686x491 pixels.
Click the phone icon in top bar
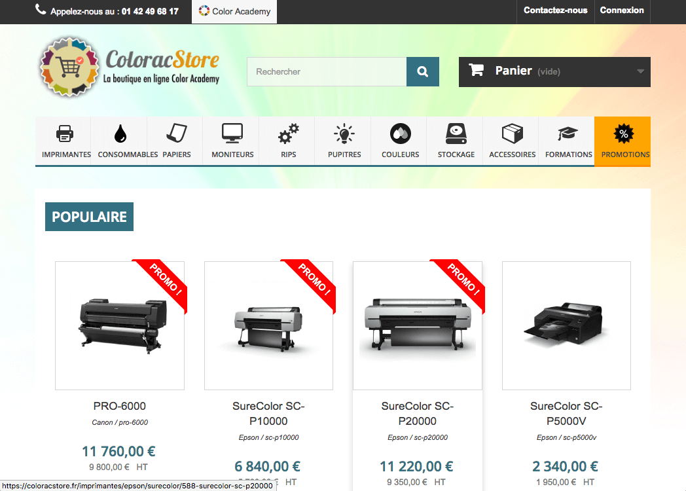pyautogui.click(x=41, y=10)
